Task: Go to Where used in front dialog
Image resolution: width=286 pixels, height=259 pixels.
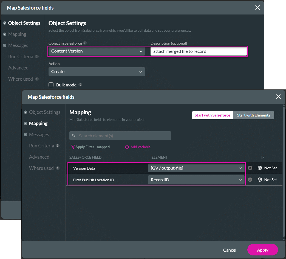Action: [x=41, y=168]
